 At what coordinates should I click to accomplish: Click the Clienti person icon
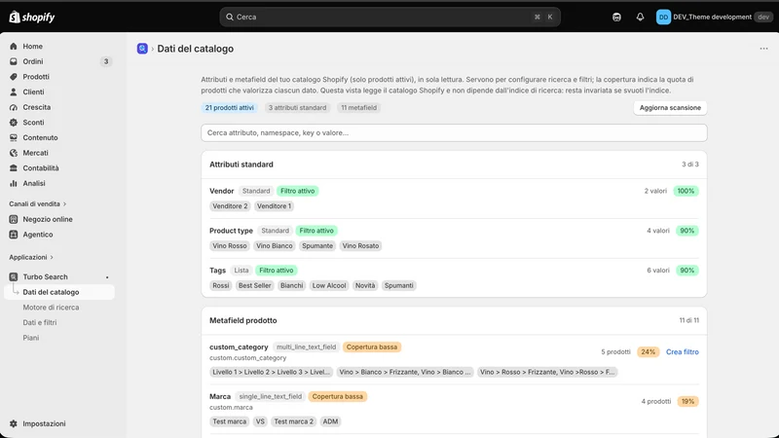14,91
